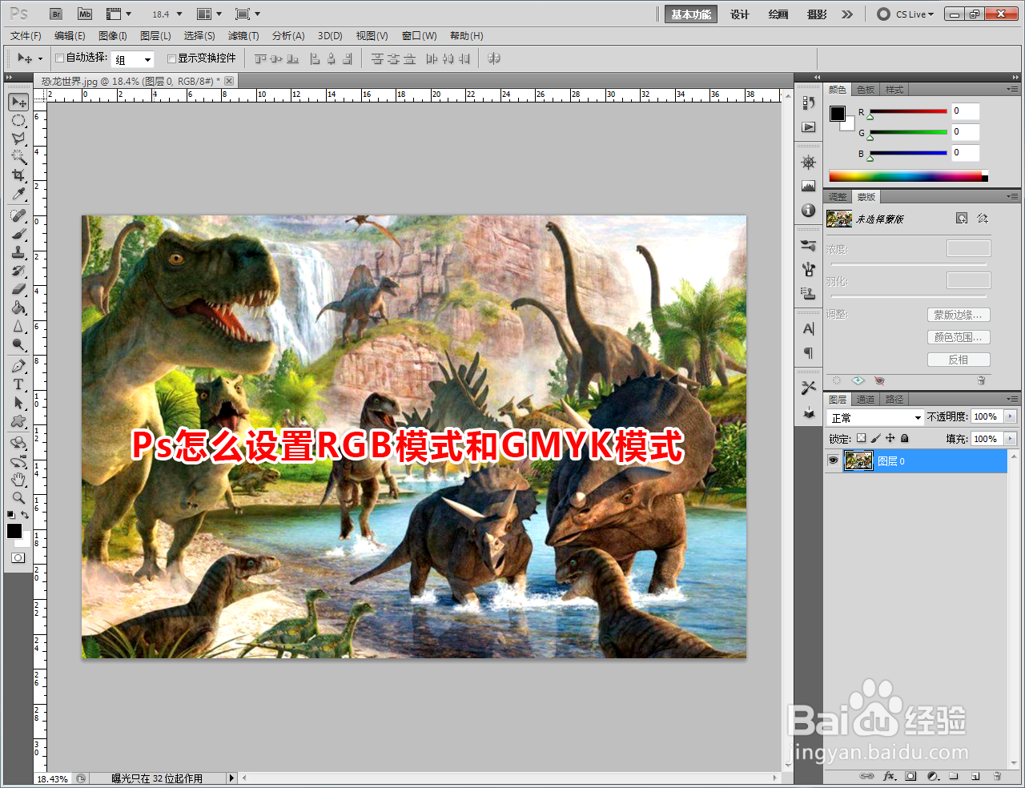Select the Eyedropper tool
Screen dimensions: 1025x788
pos(18,194)
